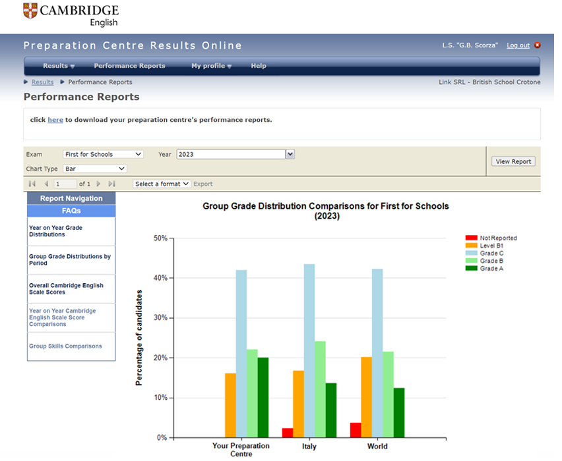Click the Percentage of candidates axis label
562x461 pixels.
(139, 337)
